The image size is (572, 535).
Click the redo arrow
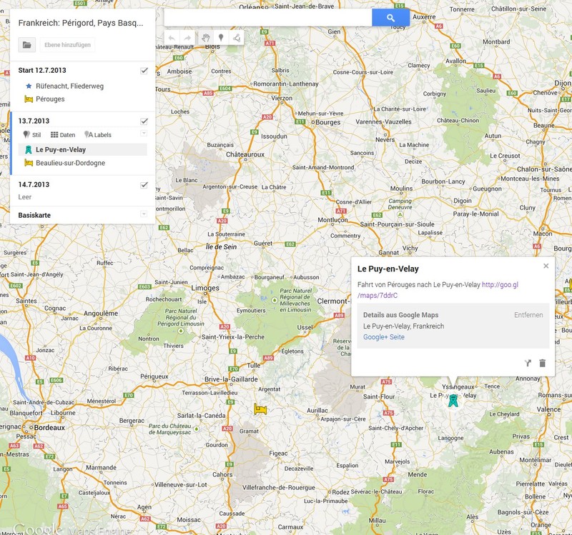point(188,38)
